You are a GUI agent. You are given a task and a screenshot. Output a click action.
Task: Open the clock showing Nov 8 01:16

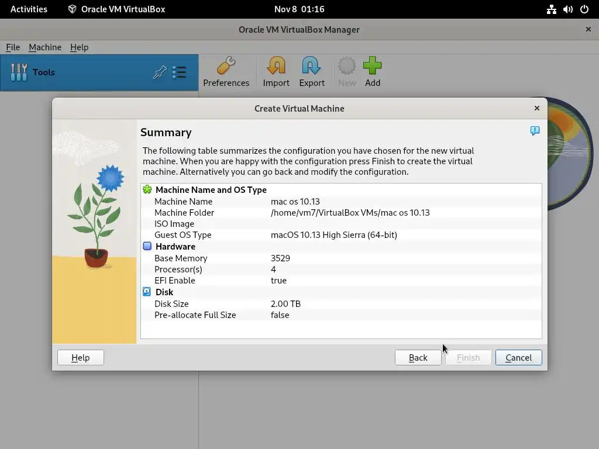299,9
